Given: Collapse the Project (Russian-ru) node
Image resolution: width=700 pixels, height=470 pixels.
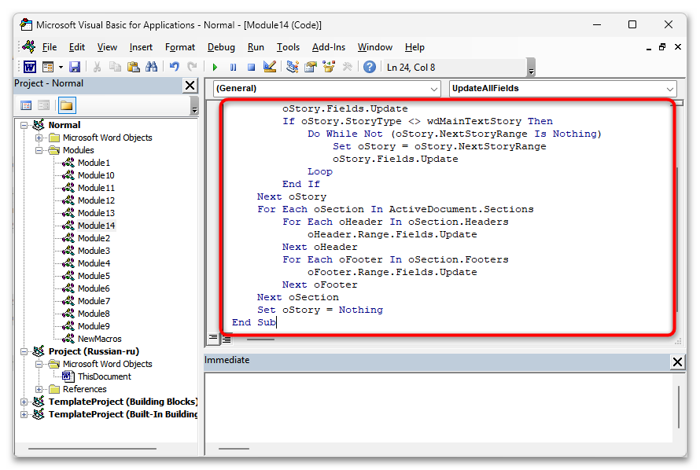Looking at the screenshot, I should coord(24,351).
